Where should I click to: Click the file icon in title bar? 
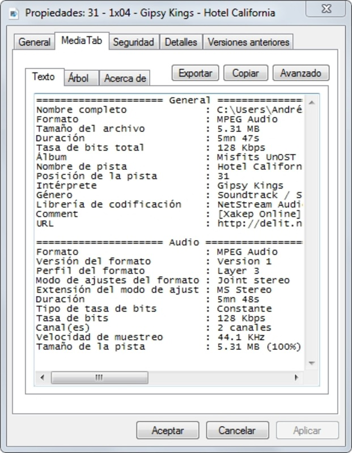click(x=14, y=13)
